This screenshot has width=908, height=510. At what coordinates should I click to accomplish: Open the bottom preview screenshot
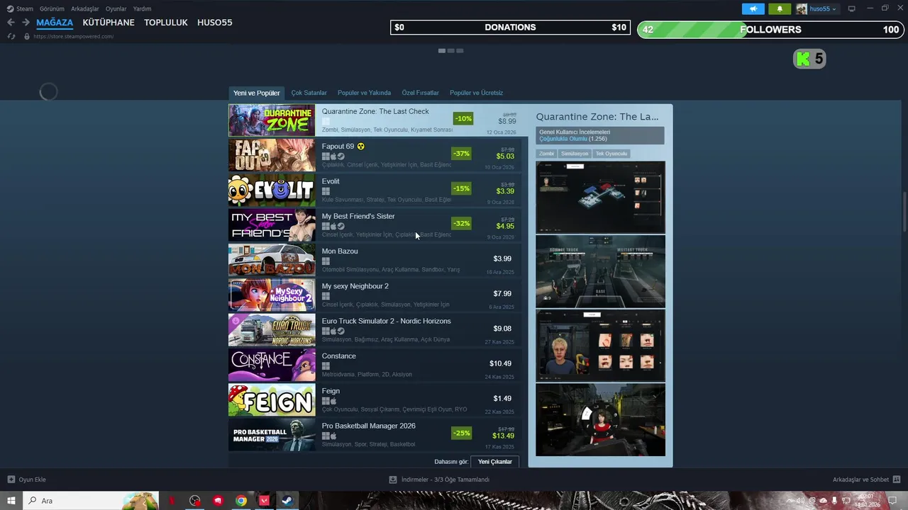click(601, 420)
